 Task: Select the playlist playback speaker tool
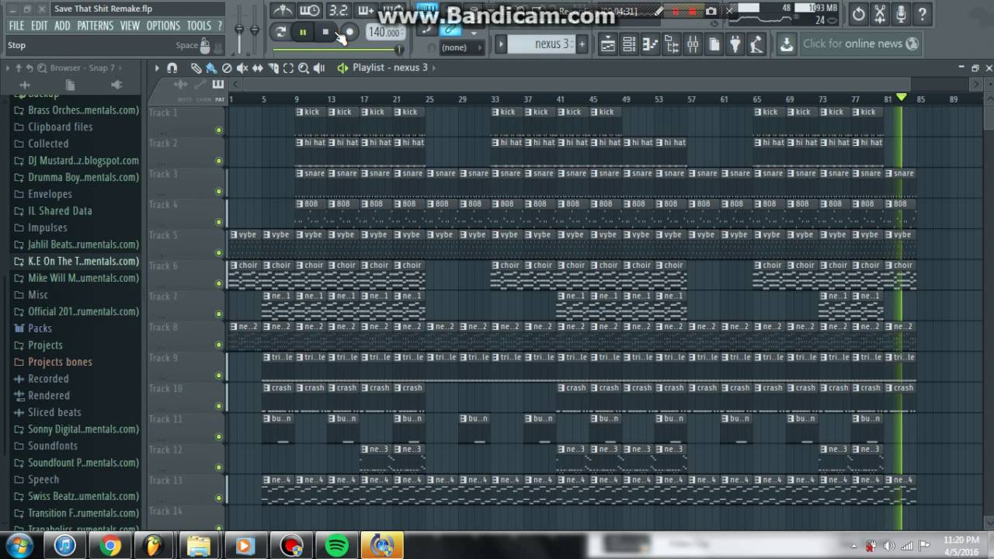point(319,68)
